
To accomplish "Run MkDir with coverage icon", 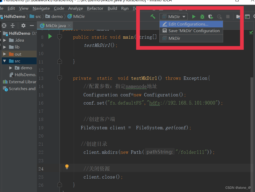I will (211, 17).
